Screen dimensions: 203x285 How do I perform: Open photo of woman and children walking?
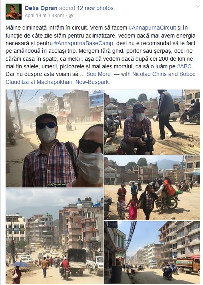[152, 188]
